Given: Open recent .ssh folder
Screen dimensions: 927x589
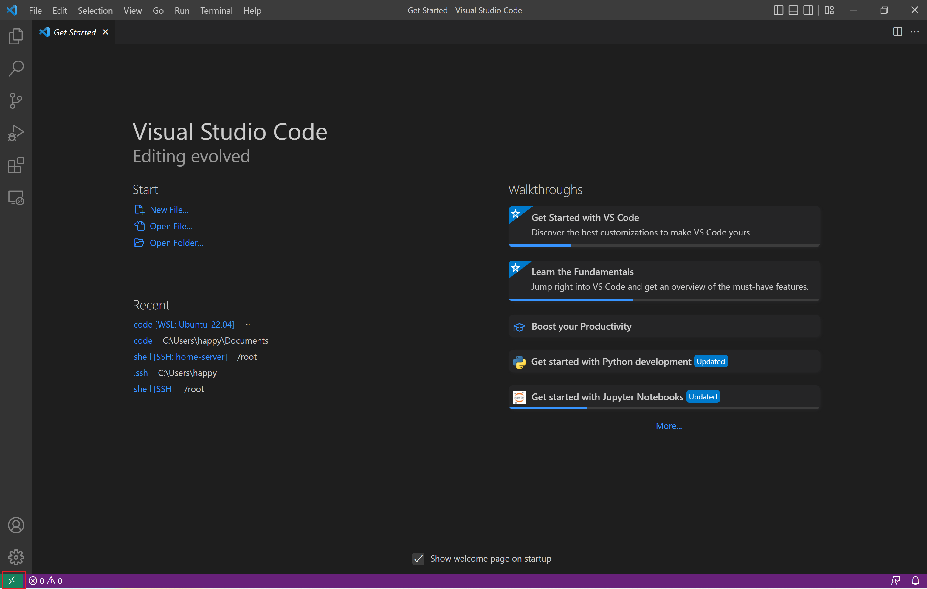Looking at the screenshot, I should (x=140, y=373).
